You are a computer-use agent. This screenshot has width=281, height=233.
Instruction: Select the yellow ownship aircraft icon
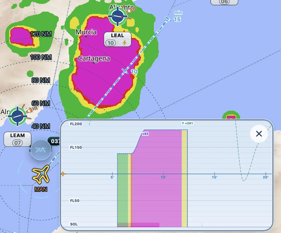click(41, 174)
